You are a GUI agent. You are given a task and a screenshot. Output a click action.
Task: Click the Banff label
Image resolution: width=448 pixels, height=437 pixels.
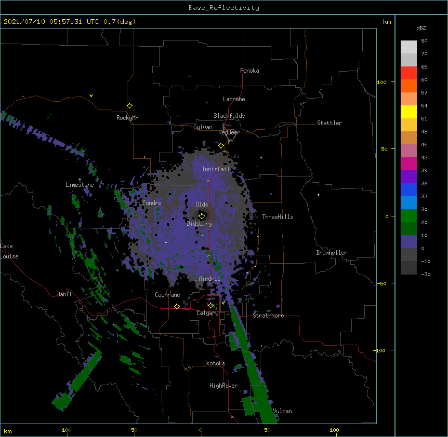click(x=64, y=294)
